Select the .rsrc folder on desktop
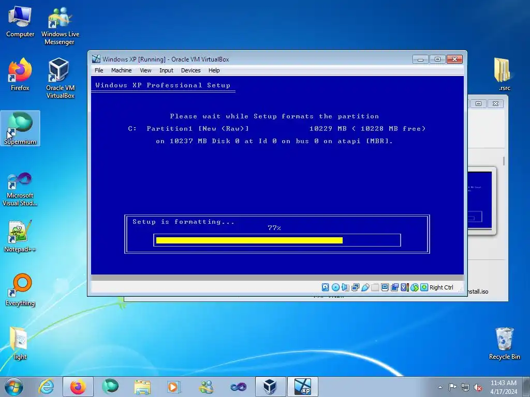This screenshot has width=530, height=397. click(504, 74)
